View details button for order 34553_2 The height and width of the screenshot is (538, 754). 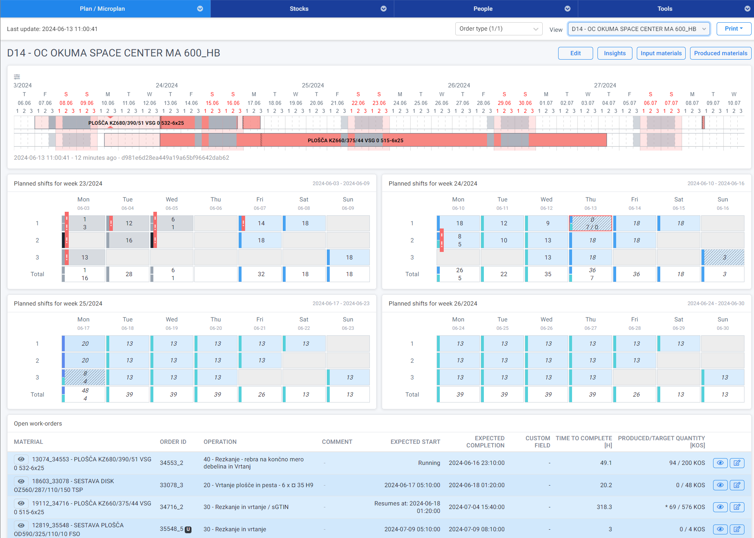[720, 463]
